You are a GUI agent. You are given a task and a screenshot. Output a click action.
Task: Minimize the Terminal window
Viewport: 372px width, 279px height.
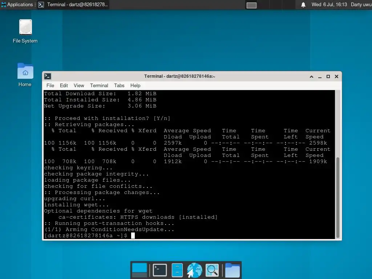(320, 76)
